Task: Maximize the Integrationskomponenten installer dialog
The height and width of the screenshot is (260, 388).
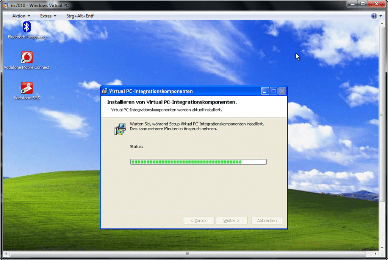Action: pyautogui.click(x=274, y=91)
